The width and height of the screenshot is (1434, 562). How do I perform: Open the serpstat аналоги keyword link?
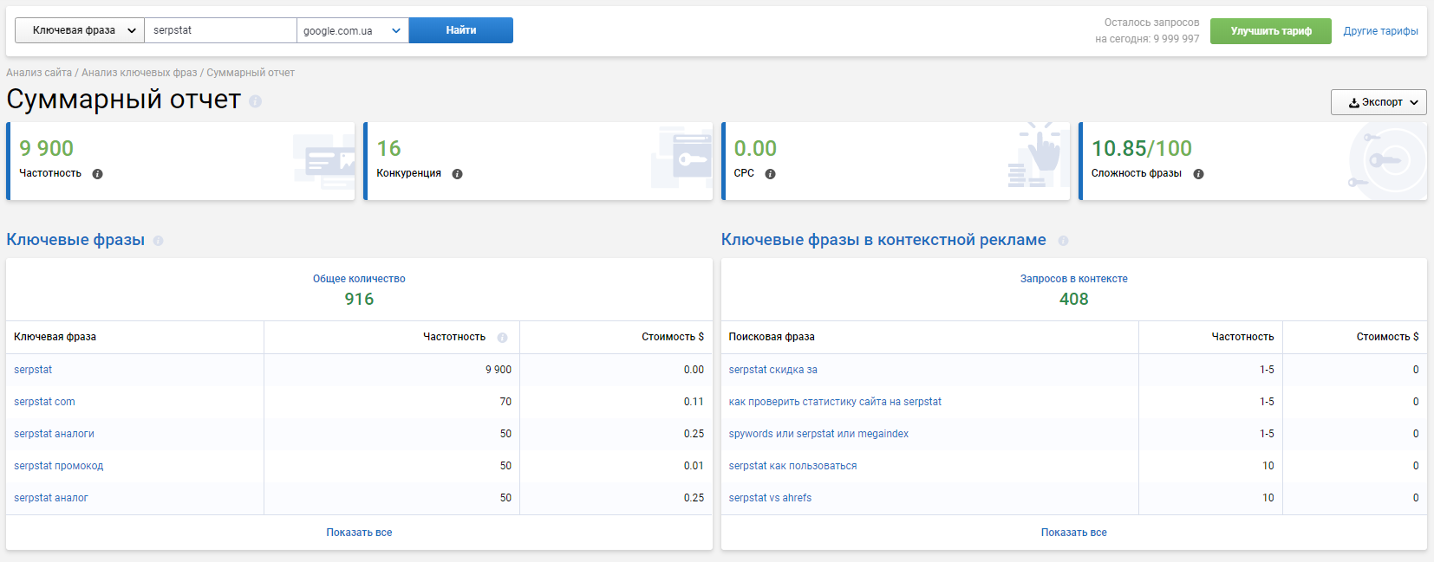[54, 434]
